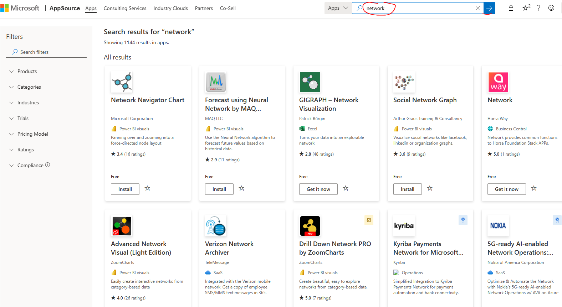The image size is (562, 307).
Task: Open the Verizon Network Archiver app icon
Action: [x=216, y=226]
